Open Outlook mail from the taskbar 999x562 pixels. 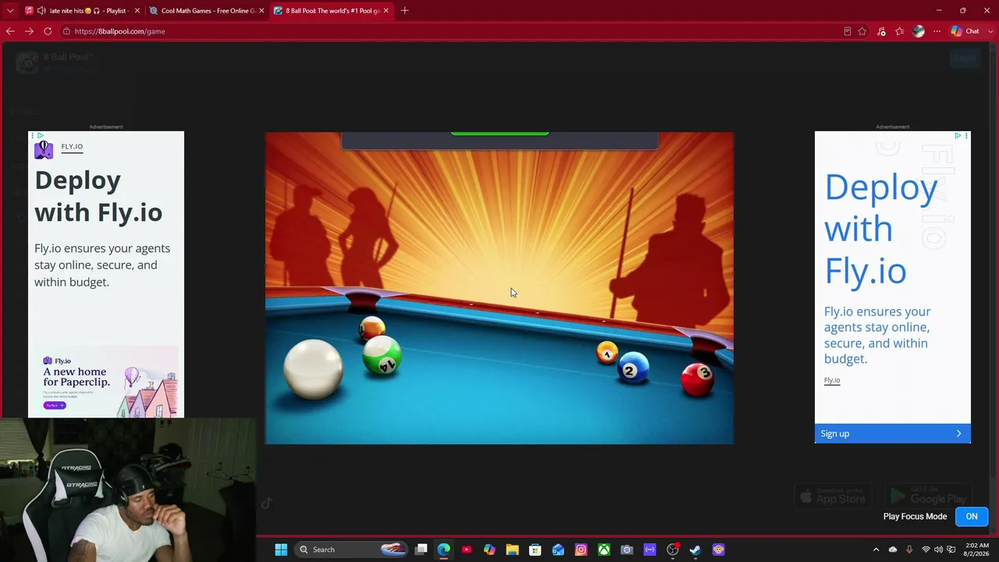click(x=558, y=550)
